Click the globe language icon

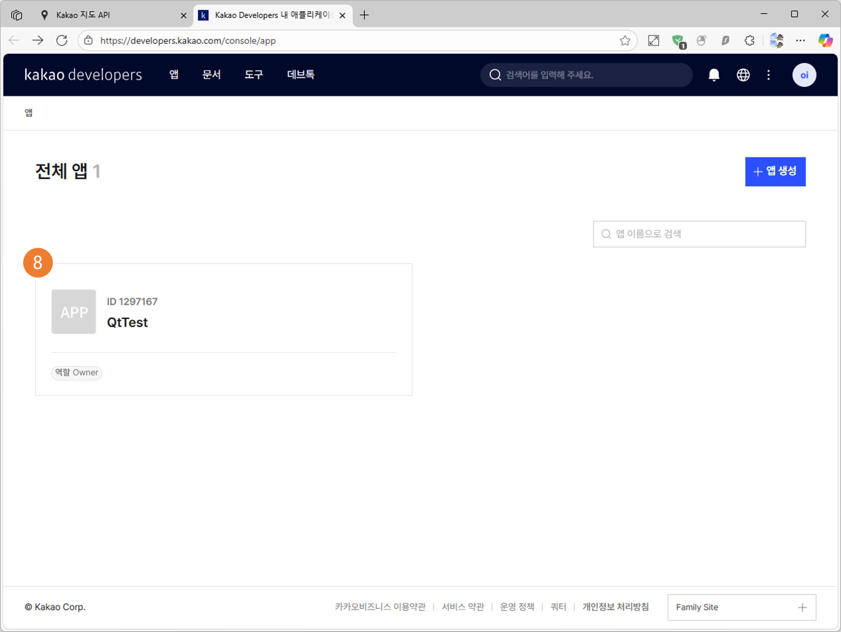pos(743,75)
